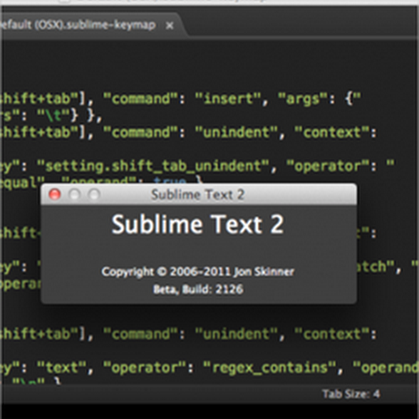This screenshot has width=419, height=419.
Task: Click "regex_contains" in the bottom code line
Action: pos(269,368)
